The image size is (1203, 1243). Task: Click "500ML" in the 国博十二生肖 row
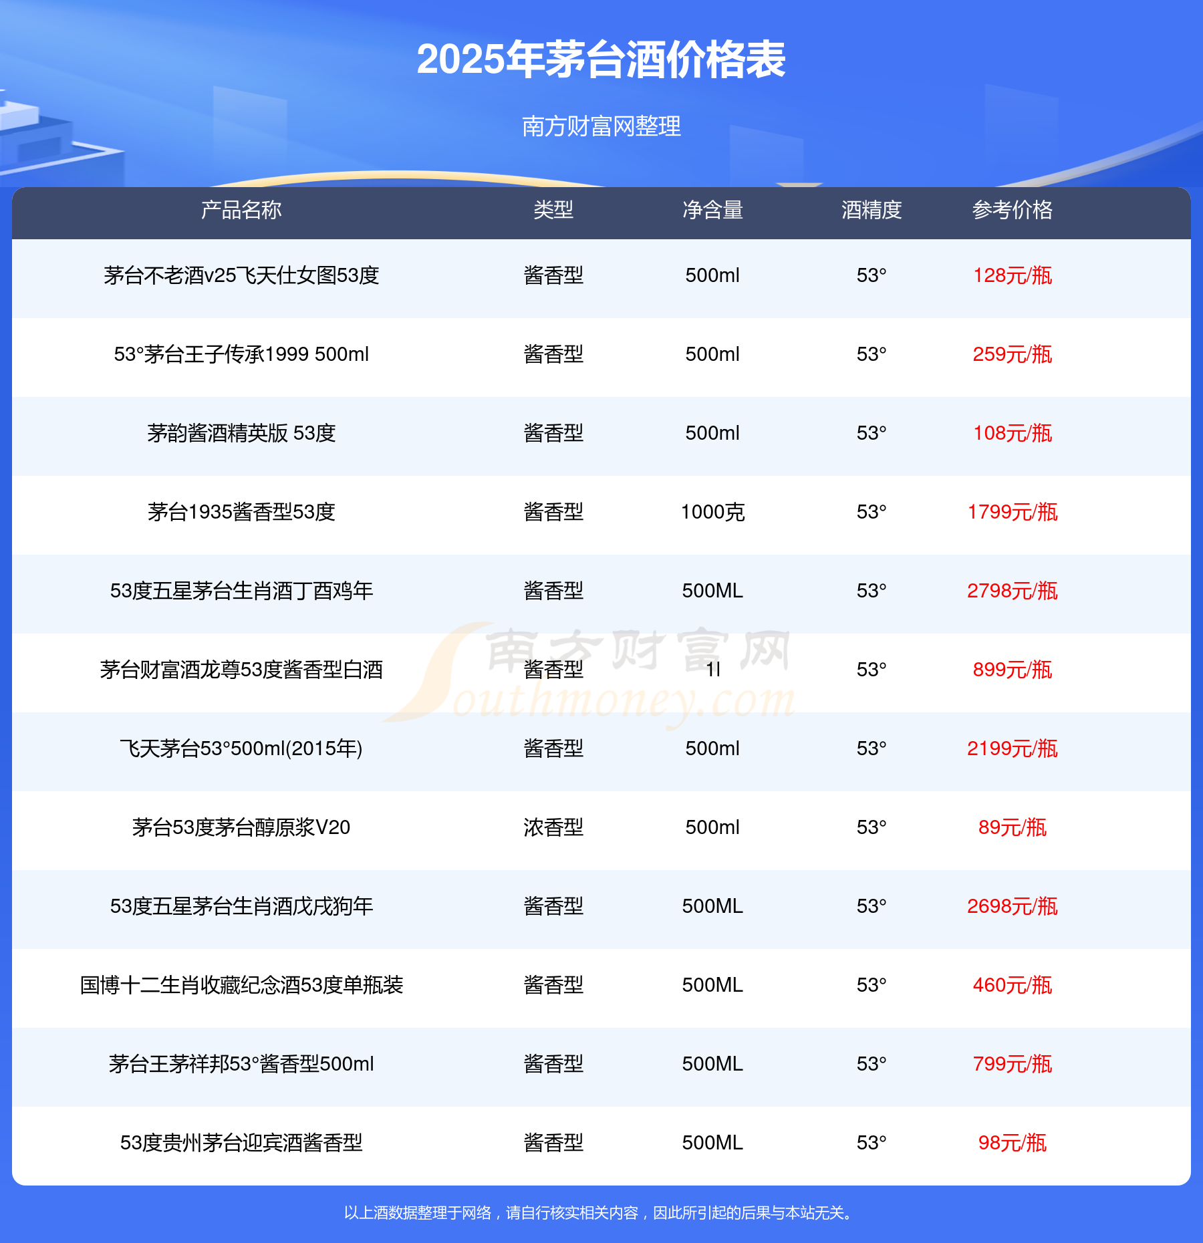click(712, 985)
